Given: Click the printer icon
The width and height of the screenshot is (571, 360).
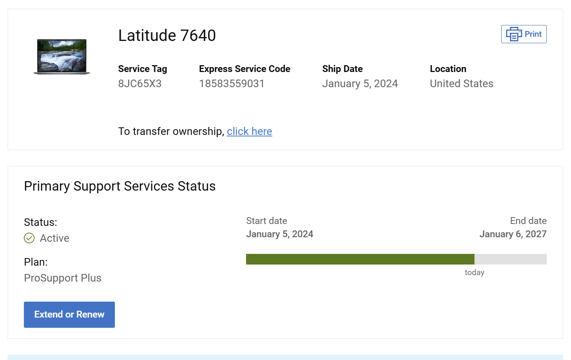Looking at the screenshot, I should click(x=514, y=34).
